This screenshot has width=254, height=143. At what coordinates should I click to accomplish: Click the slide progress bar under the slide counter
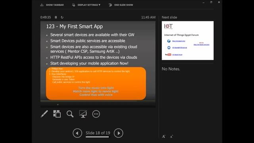pos(98,137)
